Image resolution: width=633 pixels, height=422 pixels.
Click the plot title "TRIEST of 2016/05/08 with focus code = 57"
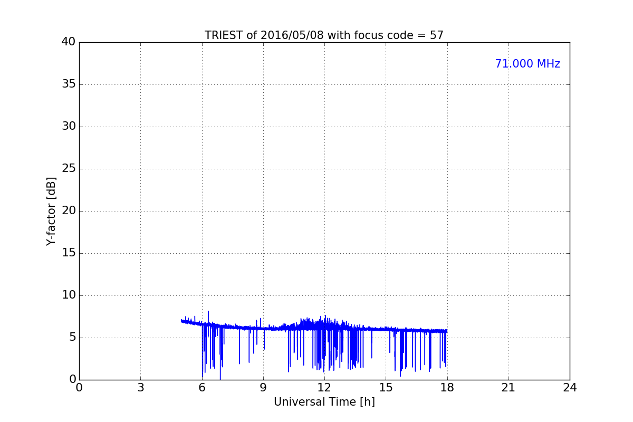pyautogui.click(x=324, y=35)
